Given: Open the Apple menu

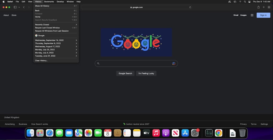Looking at the screenshot, I should tap(3, 2).
